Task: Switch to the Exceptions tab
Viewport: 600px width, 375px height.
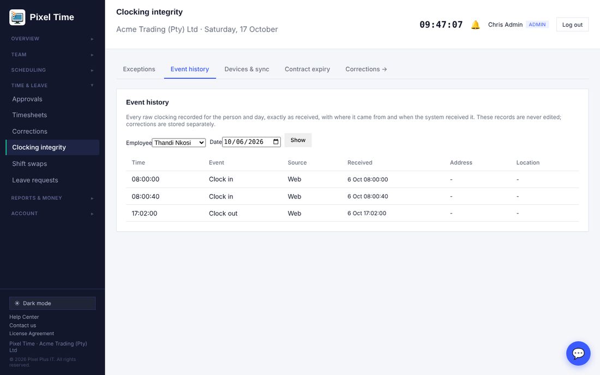Action: tap(139, 69)
